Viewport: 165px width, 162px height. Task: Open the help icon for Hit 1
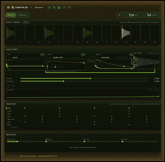pos(42,55)
